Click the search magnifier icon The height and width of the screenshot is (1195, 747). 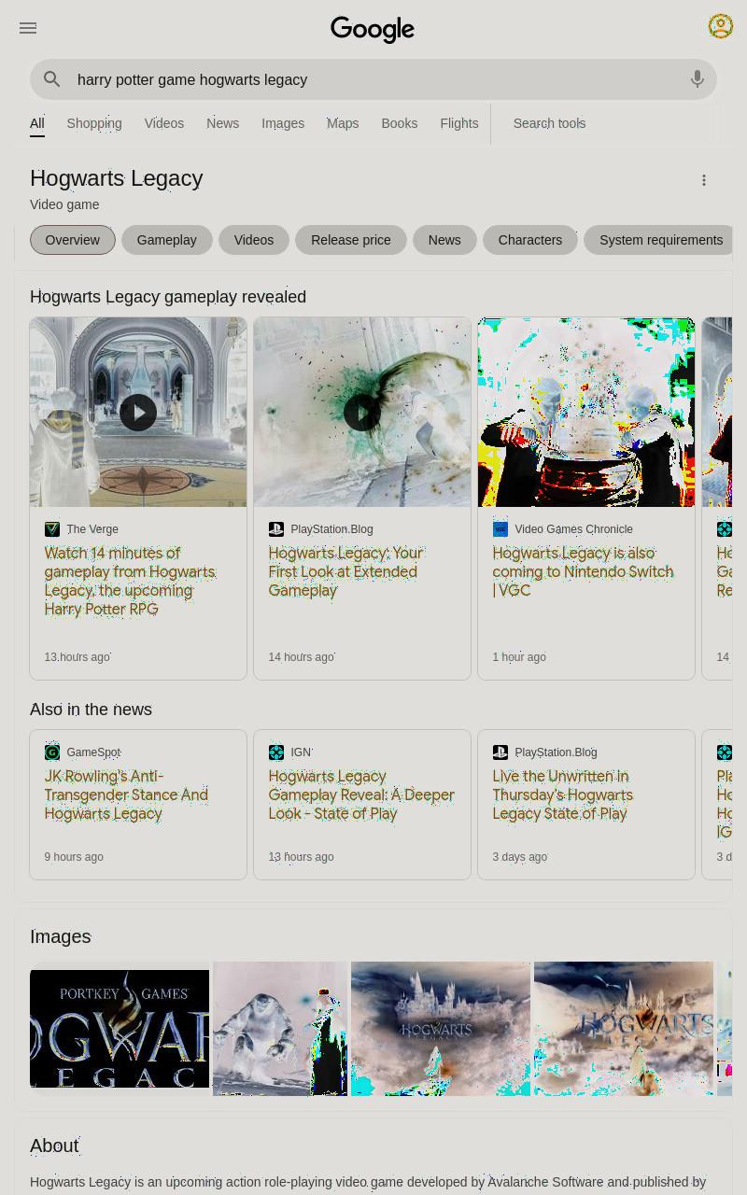click(52, 79)
